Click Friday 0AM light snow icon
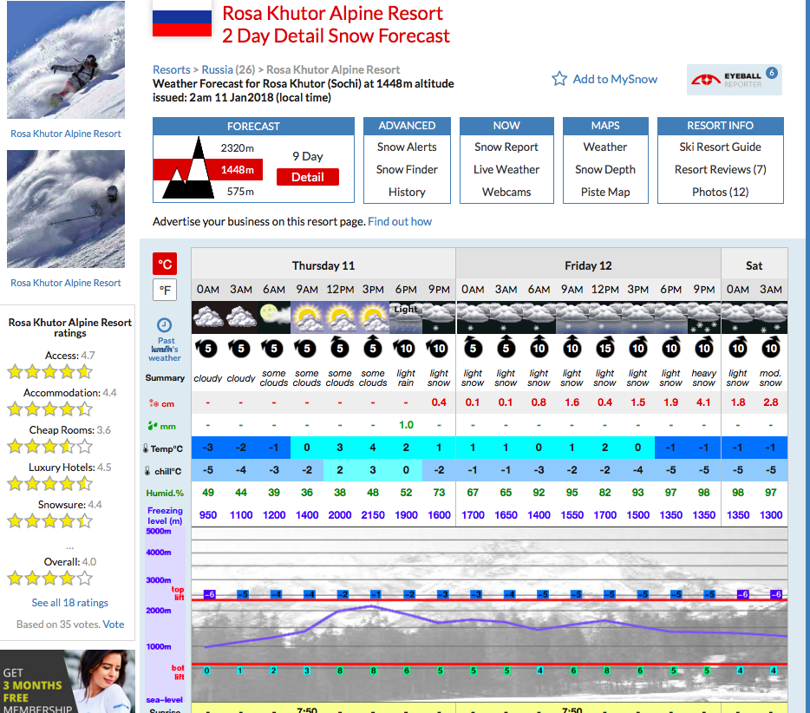Image resolution: width=810 pixels, height=713 pixels. point(473,317)
